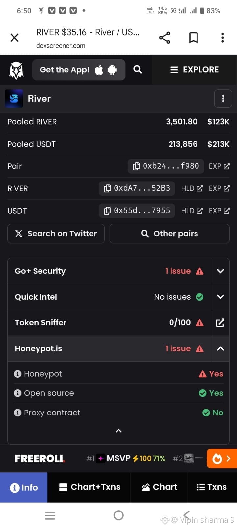The width and height of the screenshot is (237, 528).
Task: Collapse the Honeypot.is section
Action: point(220,349)
